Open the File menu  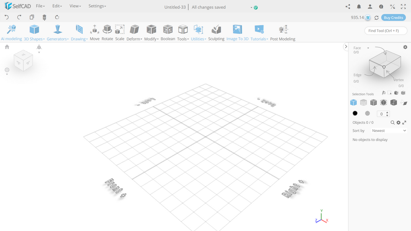pyautogui.click(x=41, y=6)
